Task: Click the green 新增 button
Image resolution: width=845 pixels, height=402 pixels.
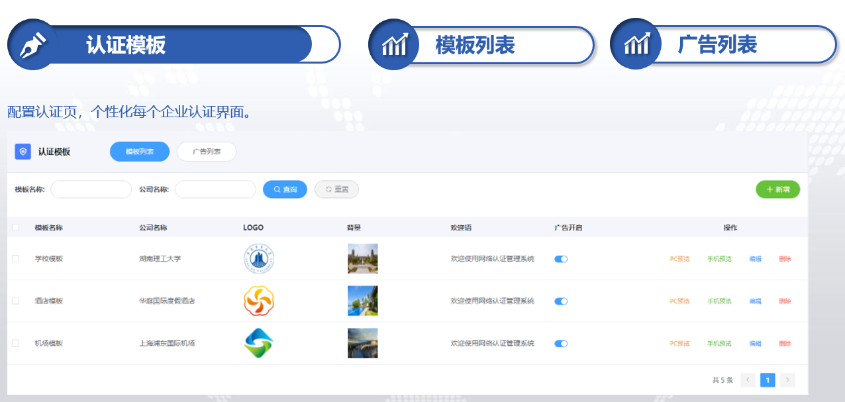Action: tap(777, 189)
